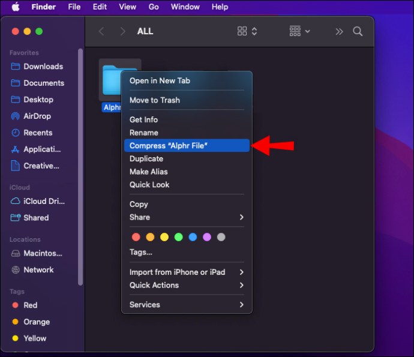Apply the purple tag color dot
Screen dimensions: 414x357
(207, 237)
